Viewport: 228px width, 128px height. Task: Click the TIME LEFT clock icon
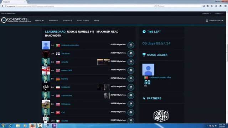click(144, 32)
